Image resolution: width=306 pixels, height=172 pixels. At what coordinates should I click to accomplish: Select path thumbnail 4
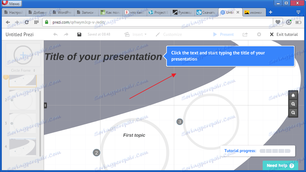[x=23, y=146]
